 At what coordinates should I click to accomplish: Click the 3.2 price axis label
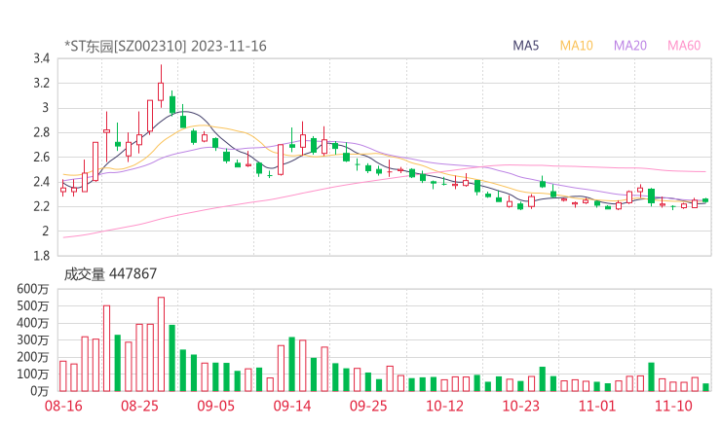41,83
